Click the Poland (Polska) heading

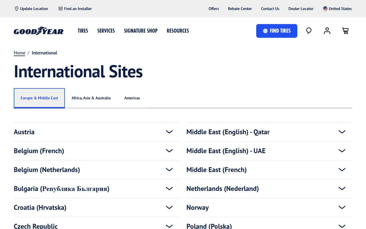(209, 226)
